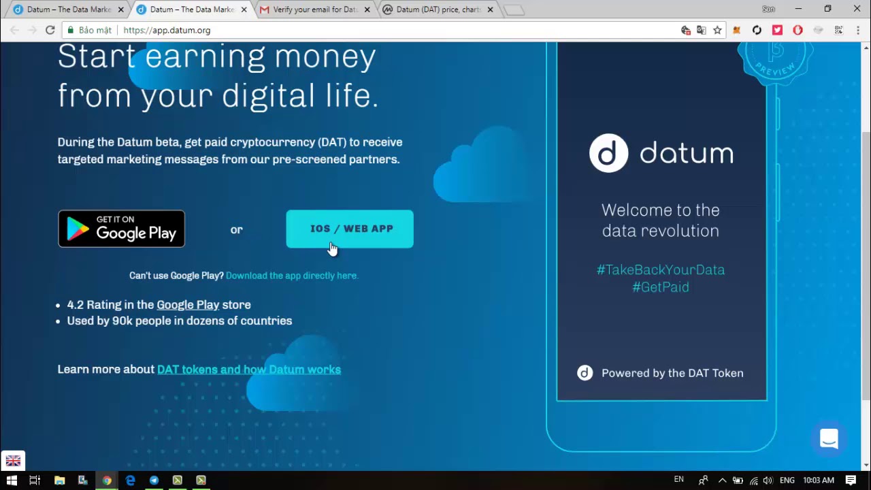Click the first green X taskbar app icon
This screenshot has height=490, width=871.
point(178,480)
